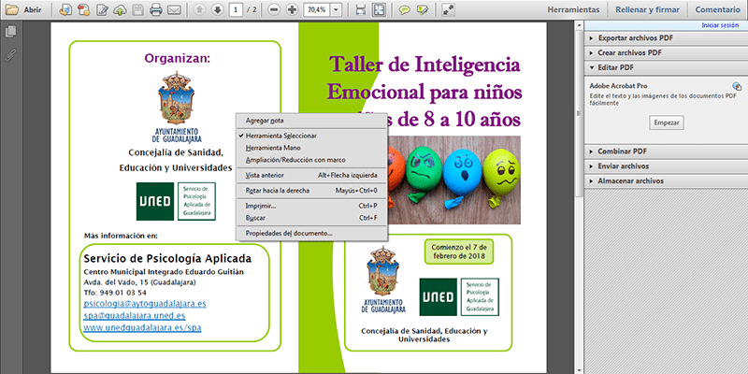Go to next page with down arrow
The image size is (748, 374).
(218, 9)
